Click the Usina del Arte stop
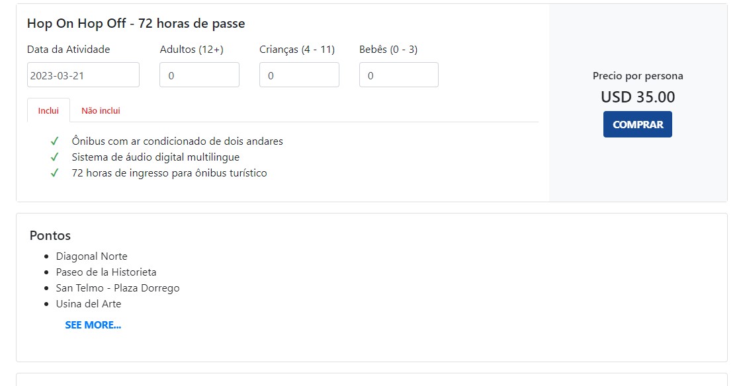 (89, 304)
